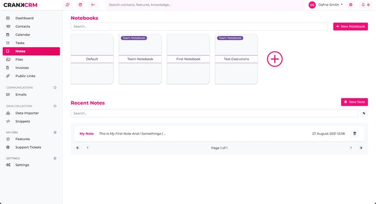This screenshot has height=204, width=376.
Task: Focus the global search contacts field
Action: [205, 5]
